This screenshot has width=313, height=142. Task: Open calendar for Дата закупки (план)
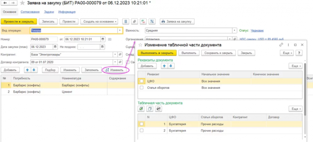(x=55, y=47)
